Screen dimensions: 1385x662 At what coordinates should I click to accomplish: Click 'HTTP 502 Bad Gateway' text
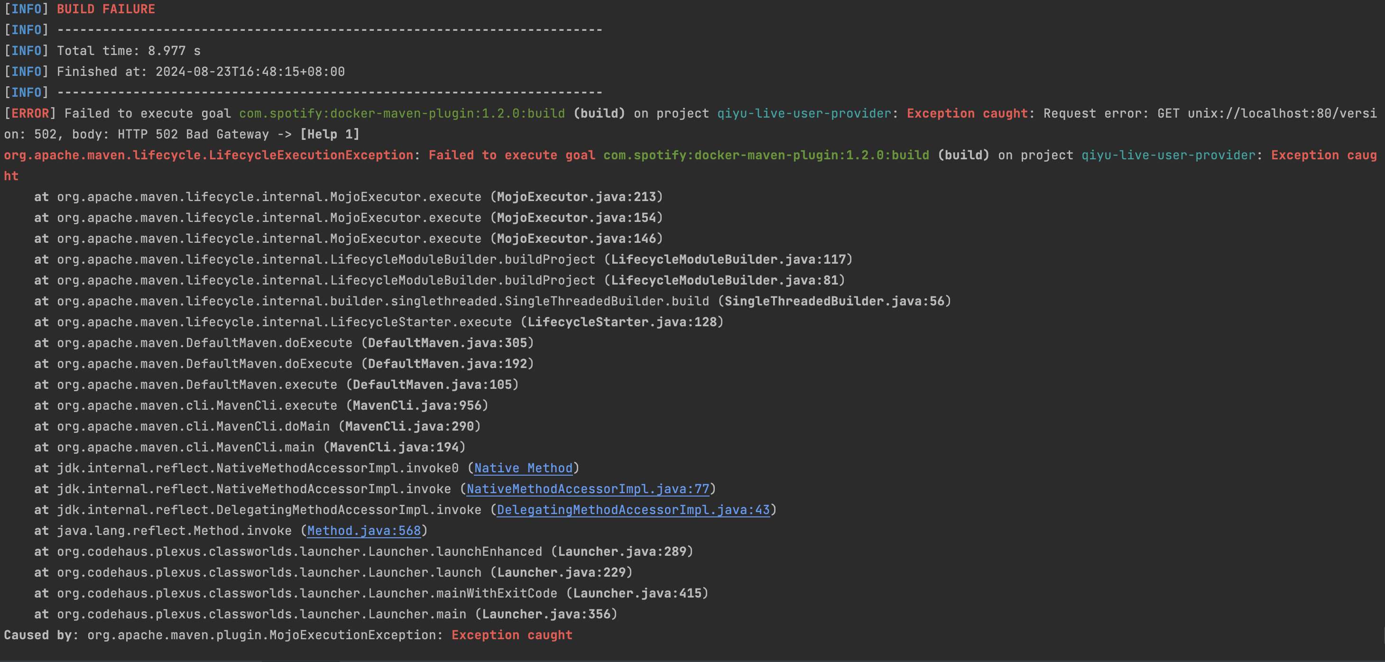pos(193,134)
